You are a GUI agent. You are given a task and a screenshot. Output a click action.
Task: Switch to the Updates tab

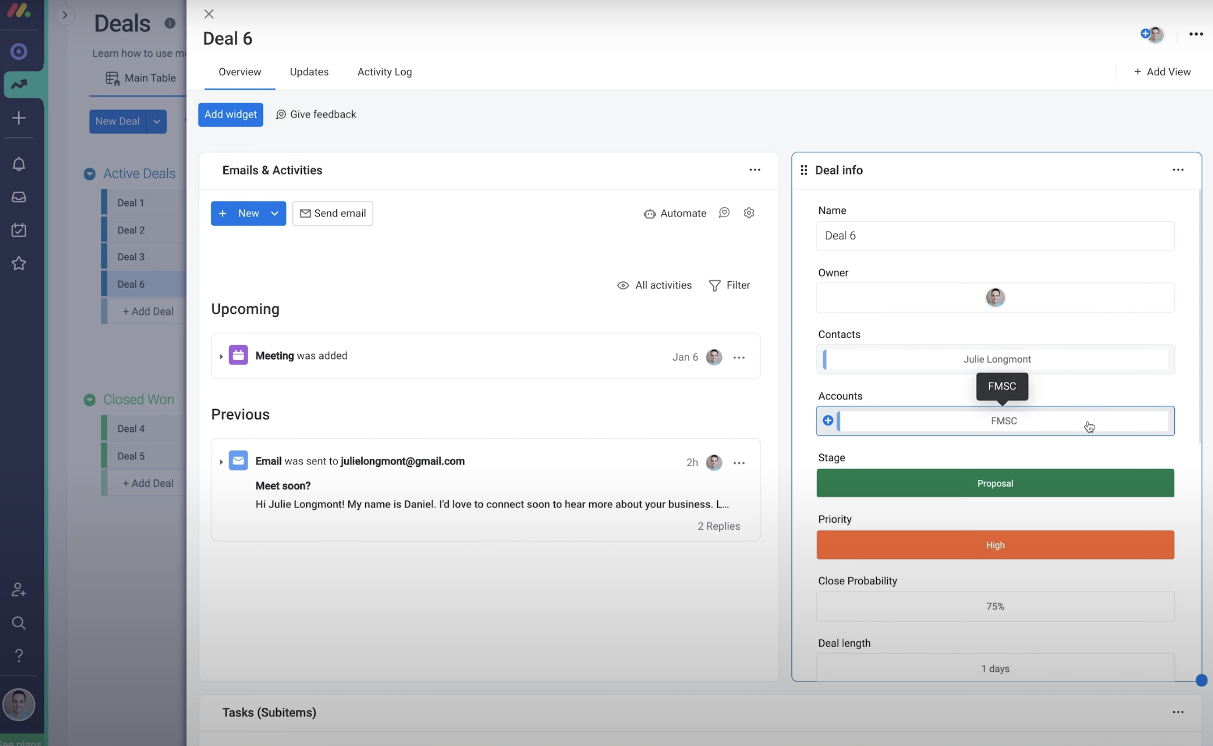coord(309,72)
